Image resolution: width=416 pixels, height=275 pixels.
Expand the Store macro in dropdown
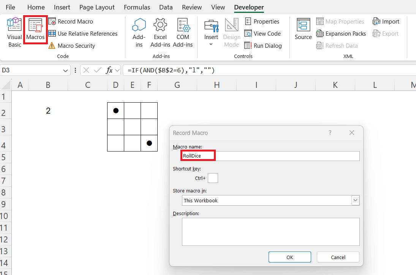[356, 200]
